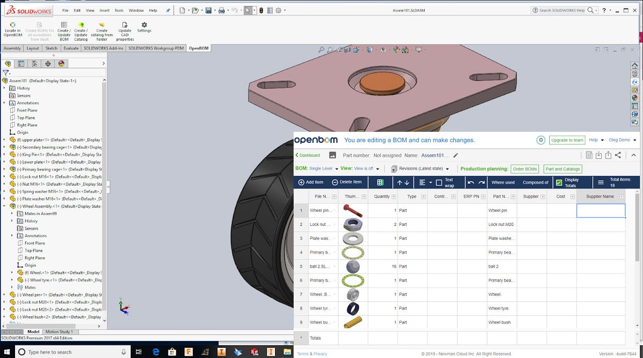
Task: Open the hamburger menu in OpenBOM toolbar
Action: (x=601, y=182)
